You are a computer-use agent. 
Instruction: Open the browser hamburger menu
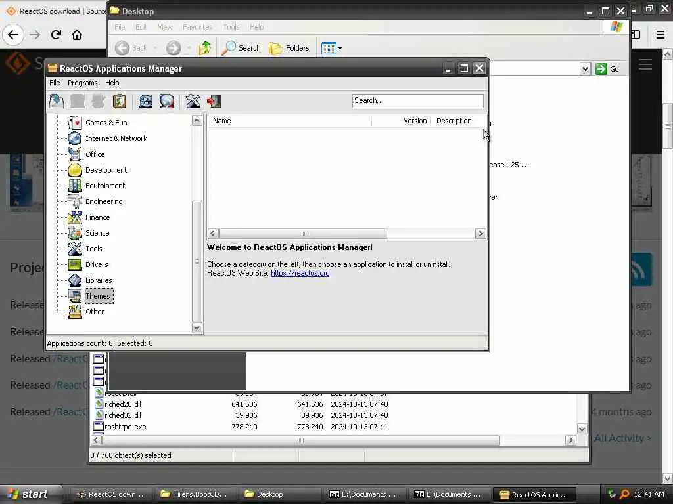661,35
